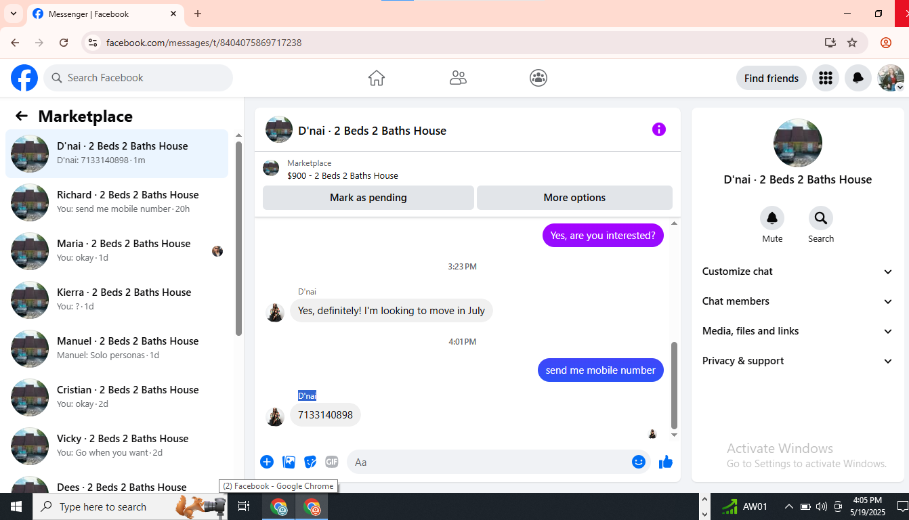The height and width of the screenshot is (520, 909).
Task: Expand Privacy & support section
Action: 798,361
